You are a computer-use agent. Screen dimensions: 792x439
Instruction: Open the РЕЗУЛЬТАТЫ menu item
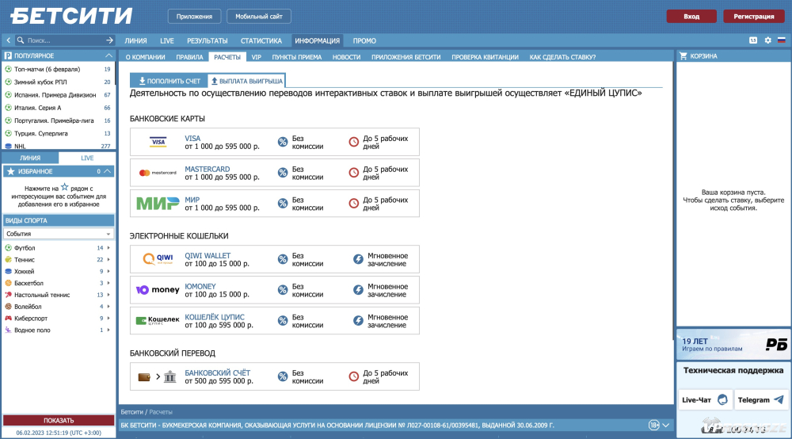click(x=207, y=41)
